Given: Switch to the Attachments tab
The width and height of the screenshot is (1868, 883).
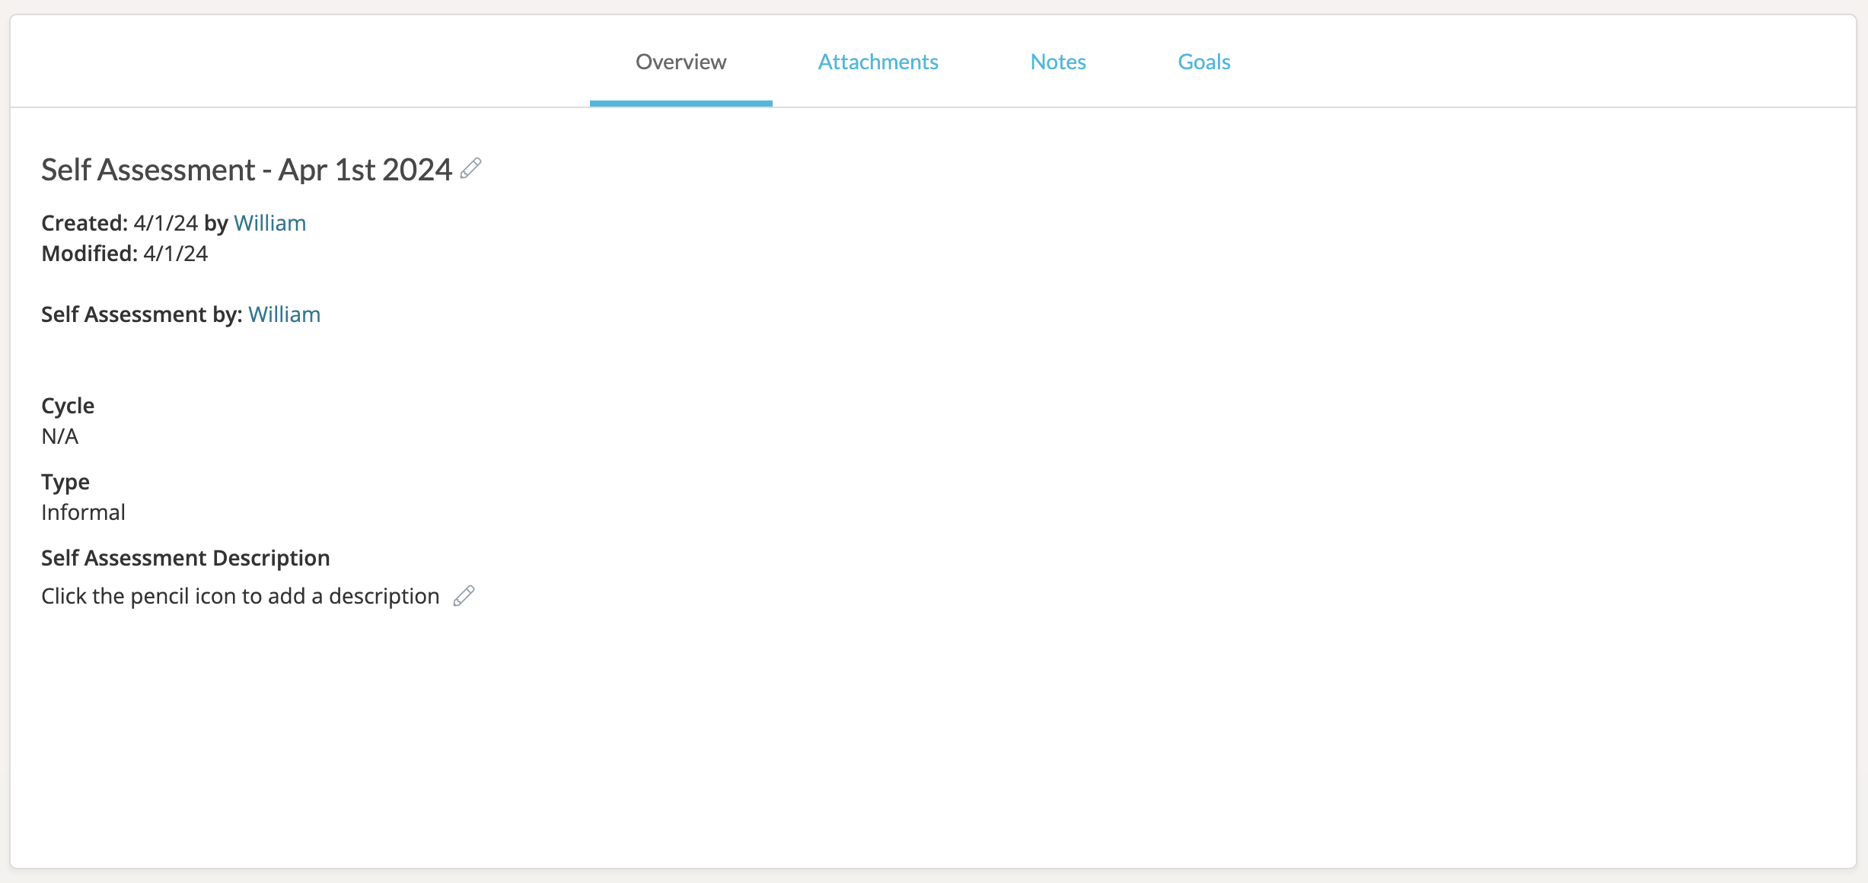Looking at the screenshot, I should click(878, 62).
